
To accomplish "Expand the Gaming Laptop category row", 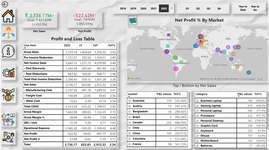I will (x=197, y=106).
